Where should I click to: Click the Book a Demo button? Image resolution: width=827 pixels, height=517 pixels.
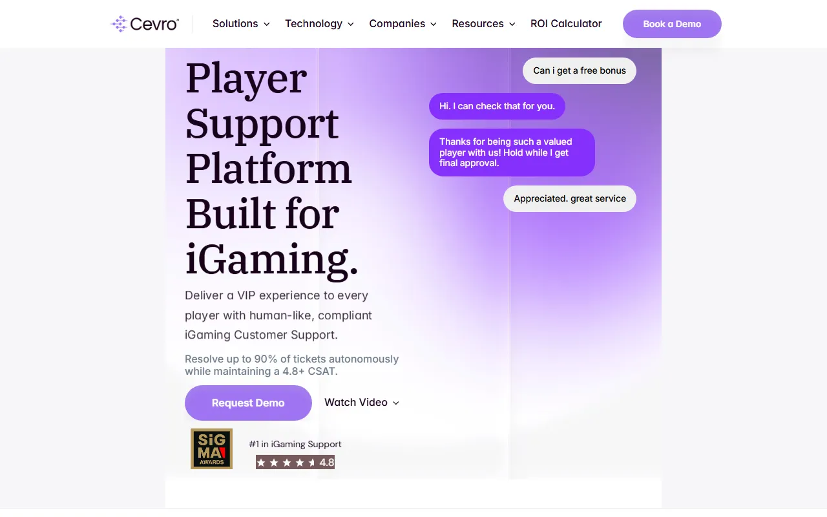[x=672, y=24]
